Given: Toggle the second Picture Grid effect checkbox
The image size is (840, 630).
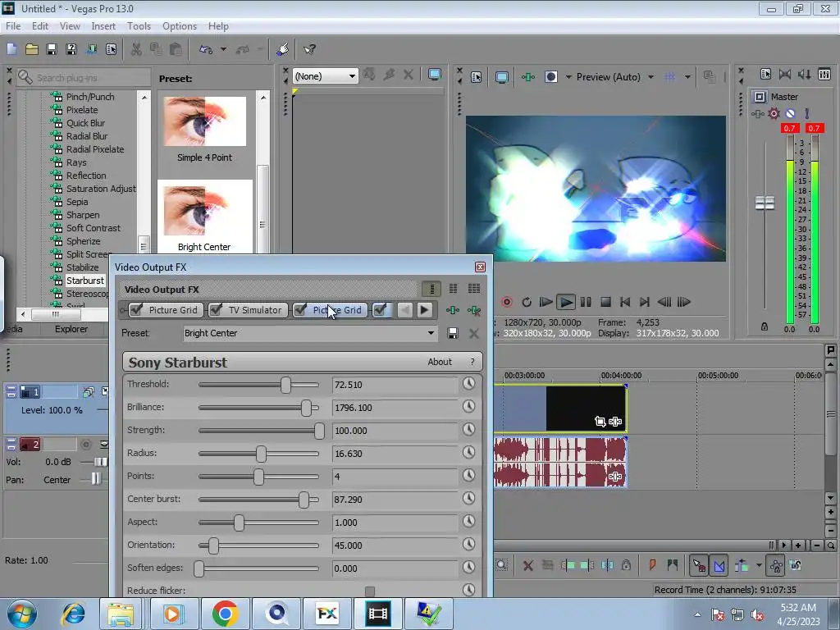Looking at the screenshot, I should click(300, 309).
